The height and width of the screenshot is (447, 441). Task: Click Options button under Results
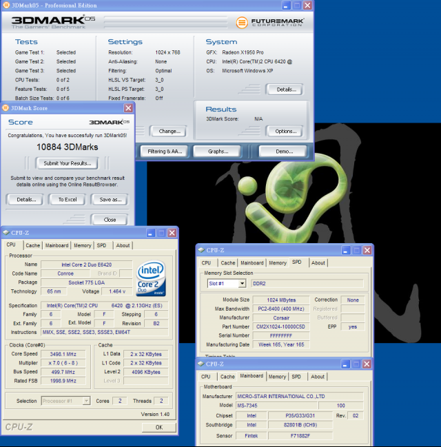(x=285, y=131)
